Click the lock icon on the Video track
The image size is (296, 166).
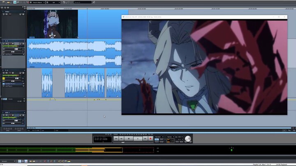coord(20,14)
